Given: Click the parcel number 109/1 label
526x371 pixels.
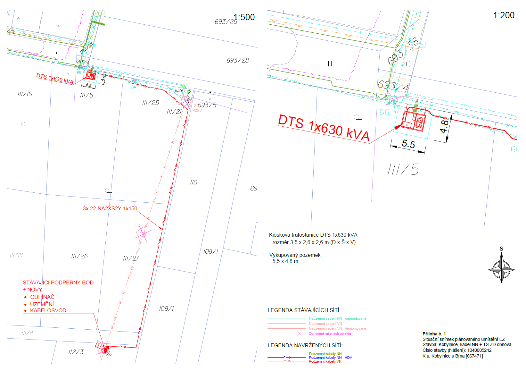Looking at the screenshot, I should (x=166, y=308).
